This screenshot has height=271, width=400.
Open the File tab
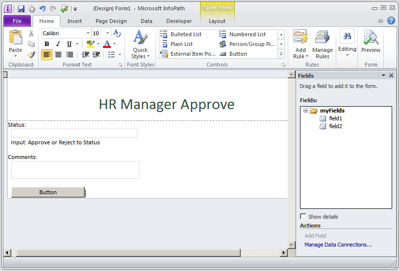click(17, 21)
